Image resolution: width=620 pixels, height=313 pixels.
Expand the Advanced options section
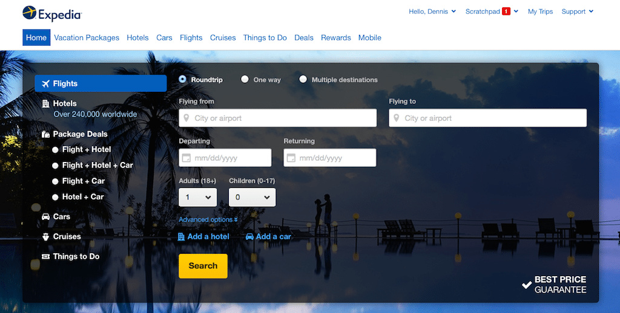[208, 220]
